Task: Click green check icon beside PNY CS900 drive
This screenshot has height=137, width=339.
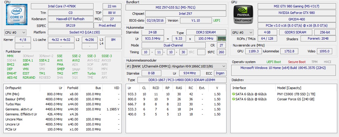Action: point(234,94)
